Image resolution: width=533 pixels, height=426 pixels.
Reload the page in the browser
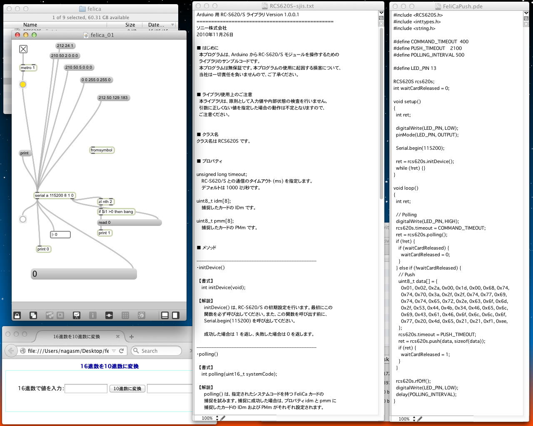pos(122,351)
